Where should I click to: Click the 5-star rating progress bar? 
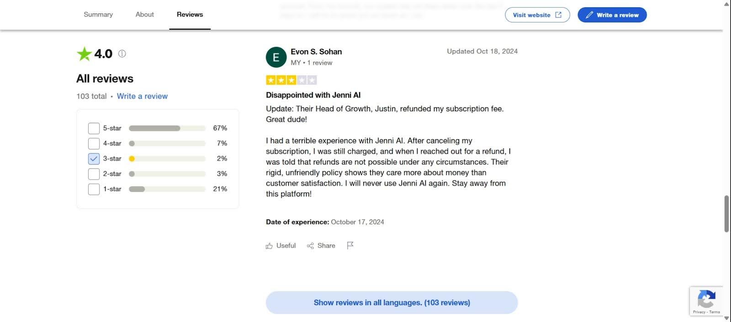(x=167, y=128)
